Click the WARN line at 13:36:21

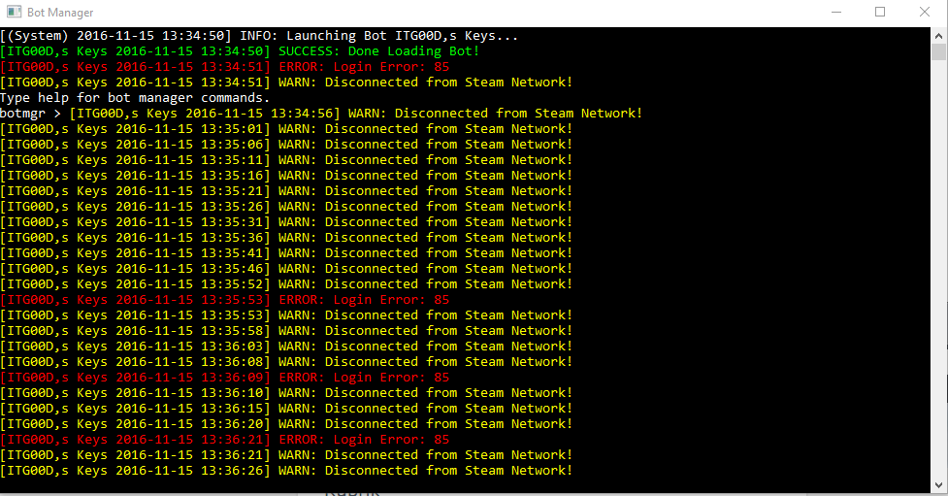tap(286, 455)
